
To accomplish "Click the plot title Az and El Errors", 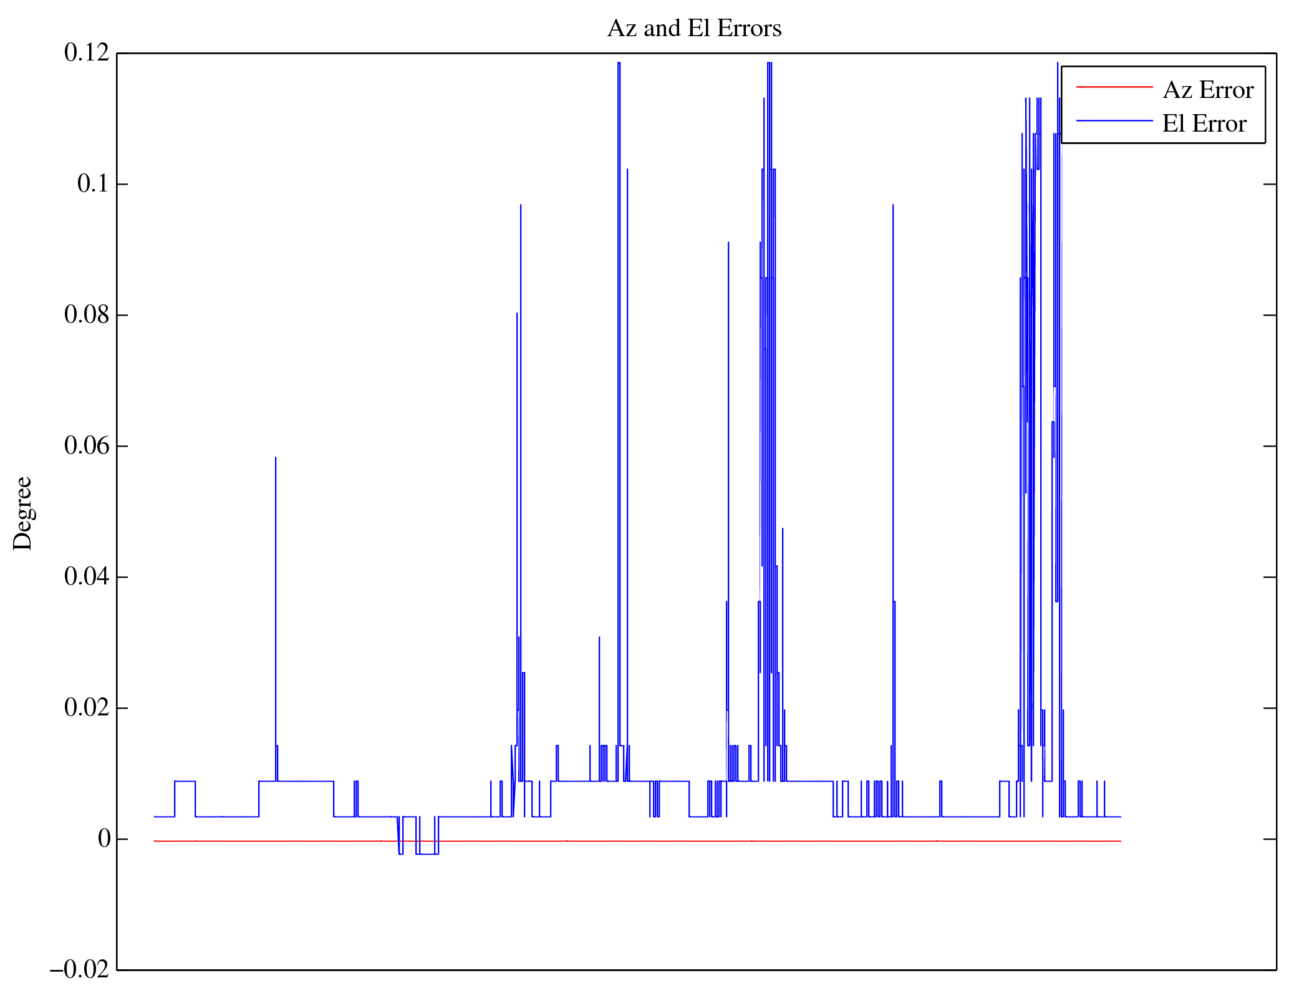I will pos(694,29).
